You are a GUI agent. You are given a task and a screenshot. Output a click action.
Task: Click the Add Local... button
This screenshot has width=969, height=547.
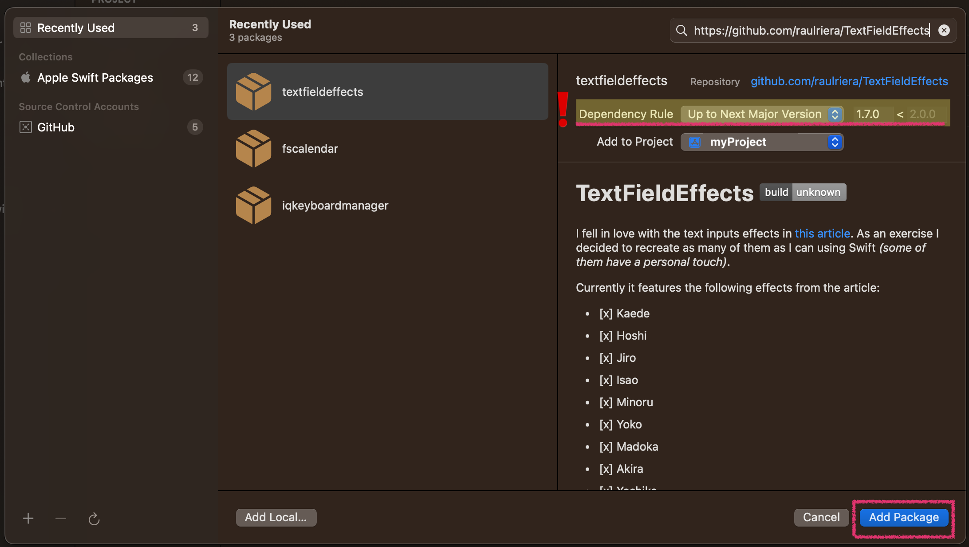(276, 517)
